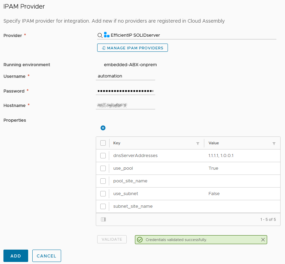The width and height of the screenshot is (285, 264).
Task: Check the dnsServerAddresses row checkbox
Action: 103,156
